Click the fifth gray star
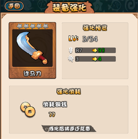Screen dimensions: 138x139 [x=46, y=26]
